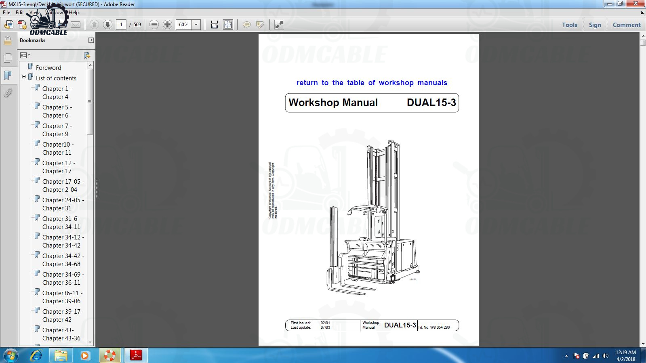
Task: Open the Comment pane
Action: click(x=627, y=25)
